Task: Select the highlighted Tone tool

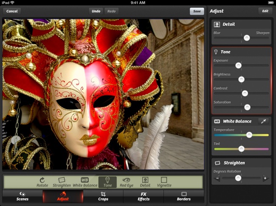Action: (107, 182)
